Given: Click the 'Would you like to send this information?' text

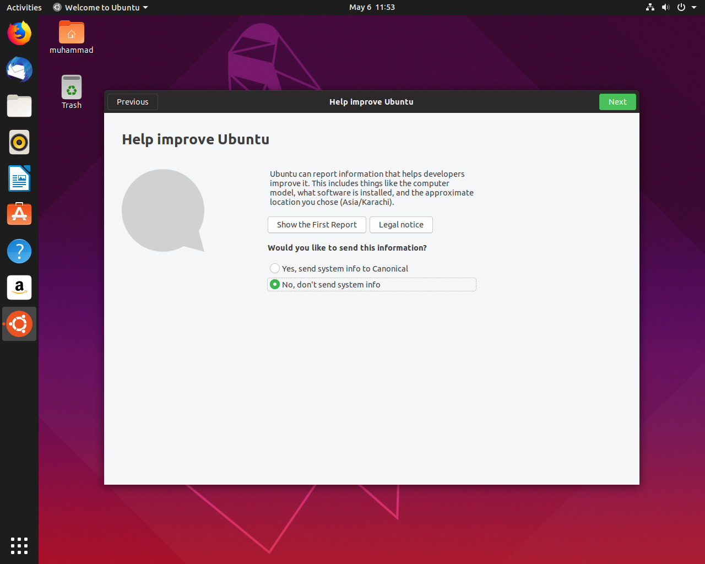Looking at the screenshot, I should coord(347,248).
